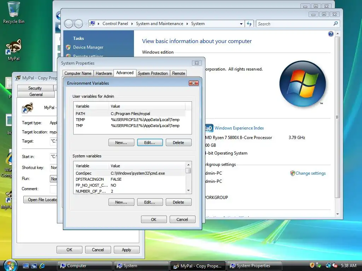Select the PATH user variable row

pos(130,114)
